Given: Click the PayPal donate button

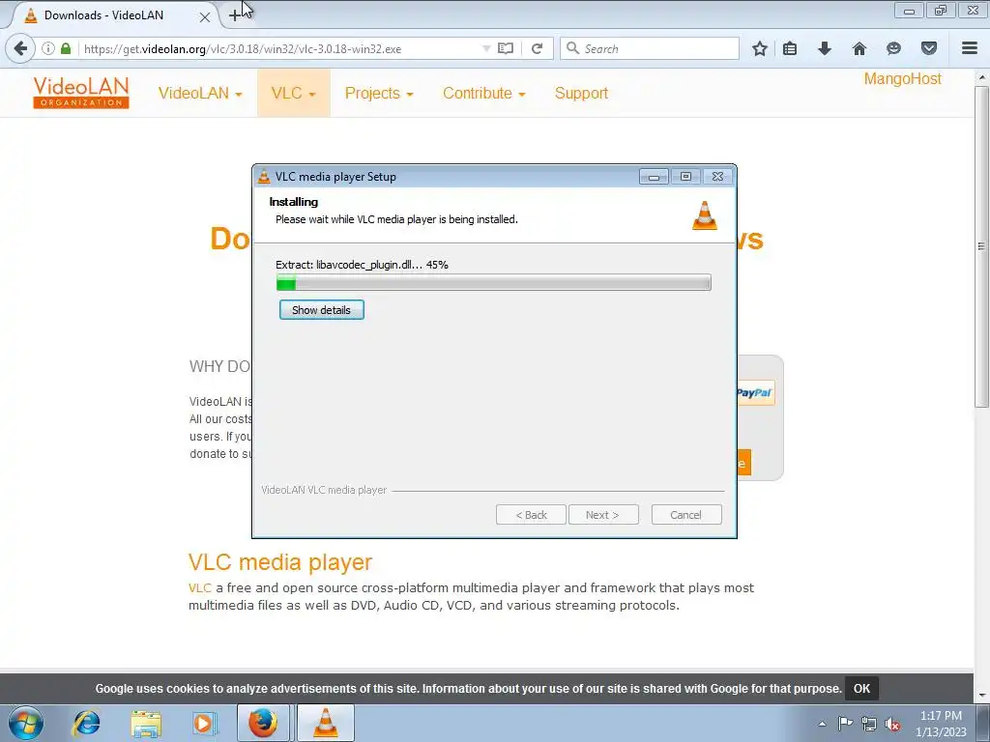Looking at the screenshot, I should tap(755, 393).
